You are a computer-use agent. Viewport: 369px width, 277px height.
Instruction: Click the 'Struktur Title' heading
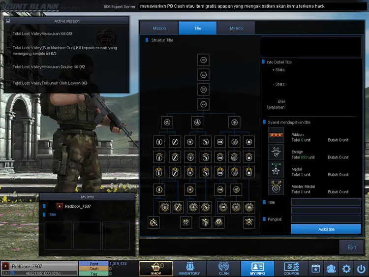[162, 40]
